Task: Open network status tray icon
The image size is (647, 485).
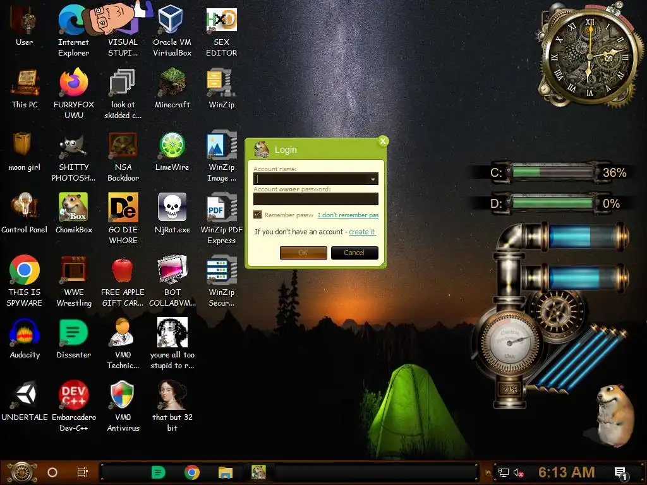Action: pyautogui.click(x=504, y=472)
